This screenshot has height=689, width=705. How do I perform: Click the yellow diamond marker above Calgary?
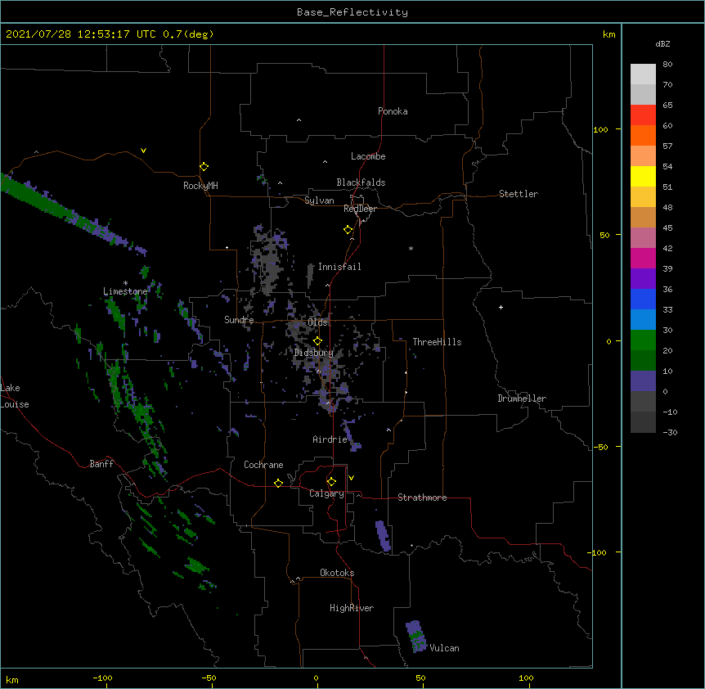(x=331, y=482)
